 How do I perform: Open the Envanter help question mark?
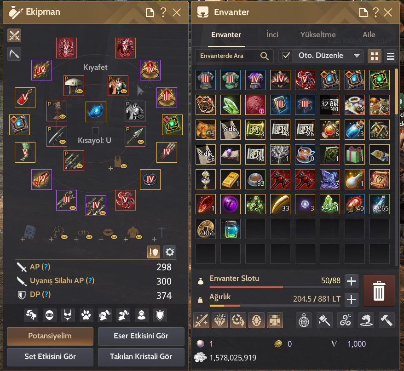(375, 12)
